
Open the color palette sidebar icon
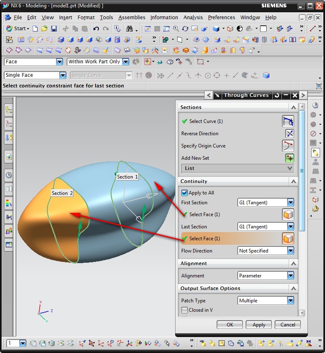click(9, 203)
